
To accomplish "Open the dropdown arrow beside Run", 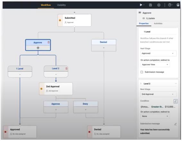I will [144, 5].
